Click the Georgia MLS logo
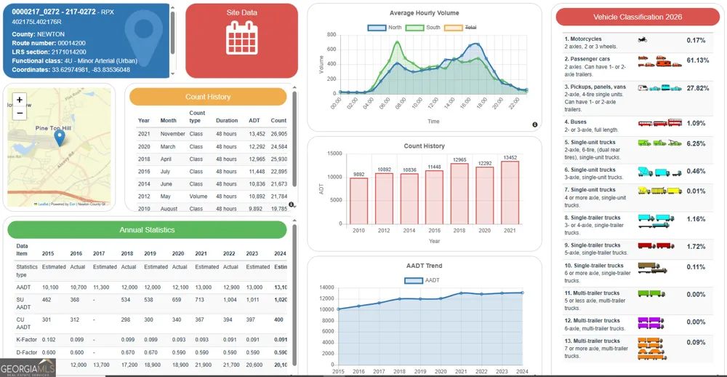The image size is (727, 377). pyautogui.click(x=28, y=368)
